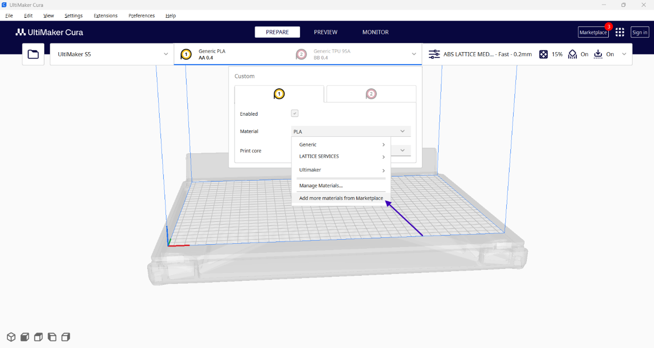This screenshot has height=348, width=654.
Task: Open the Extensions menu
Action: click(106, 16)
